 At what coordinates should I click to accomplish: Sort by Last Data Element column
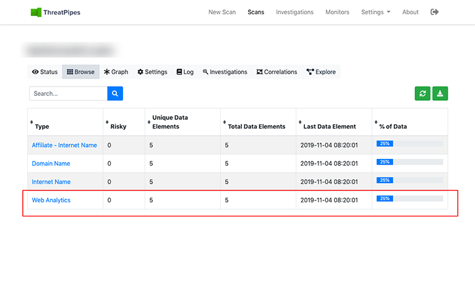click(x=329, y=126)
